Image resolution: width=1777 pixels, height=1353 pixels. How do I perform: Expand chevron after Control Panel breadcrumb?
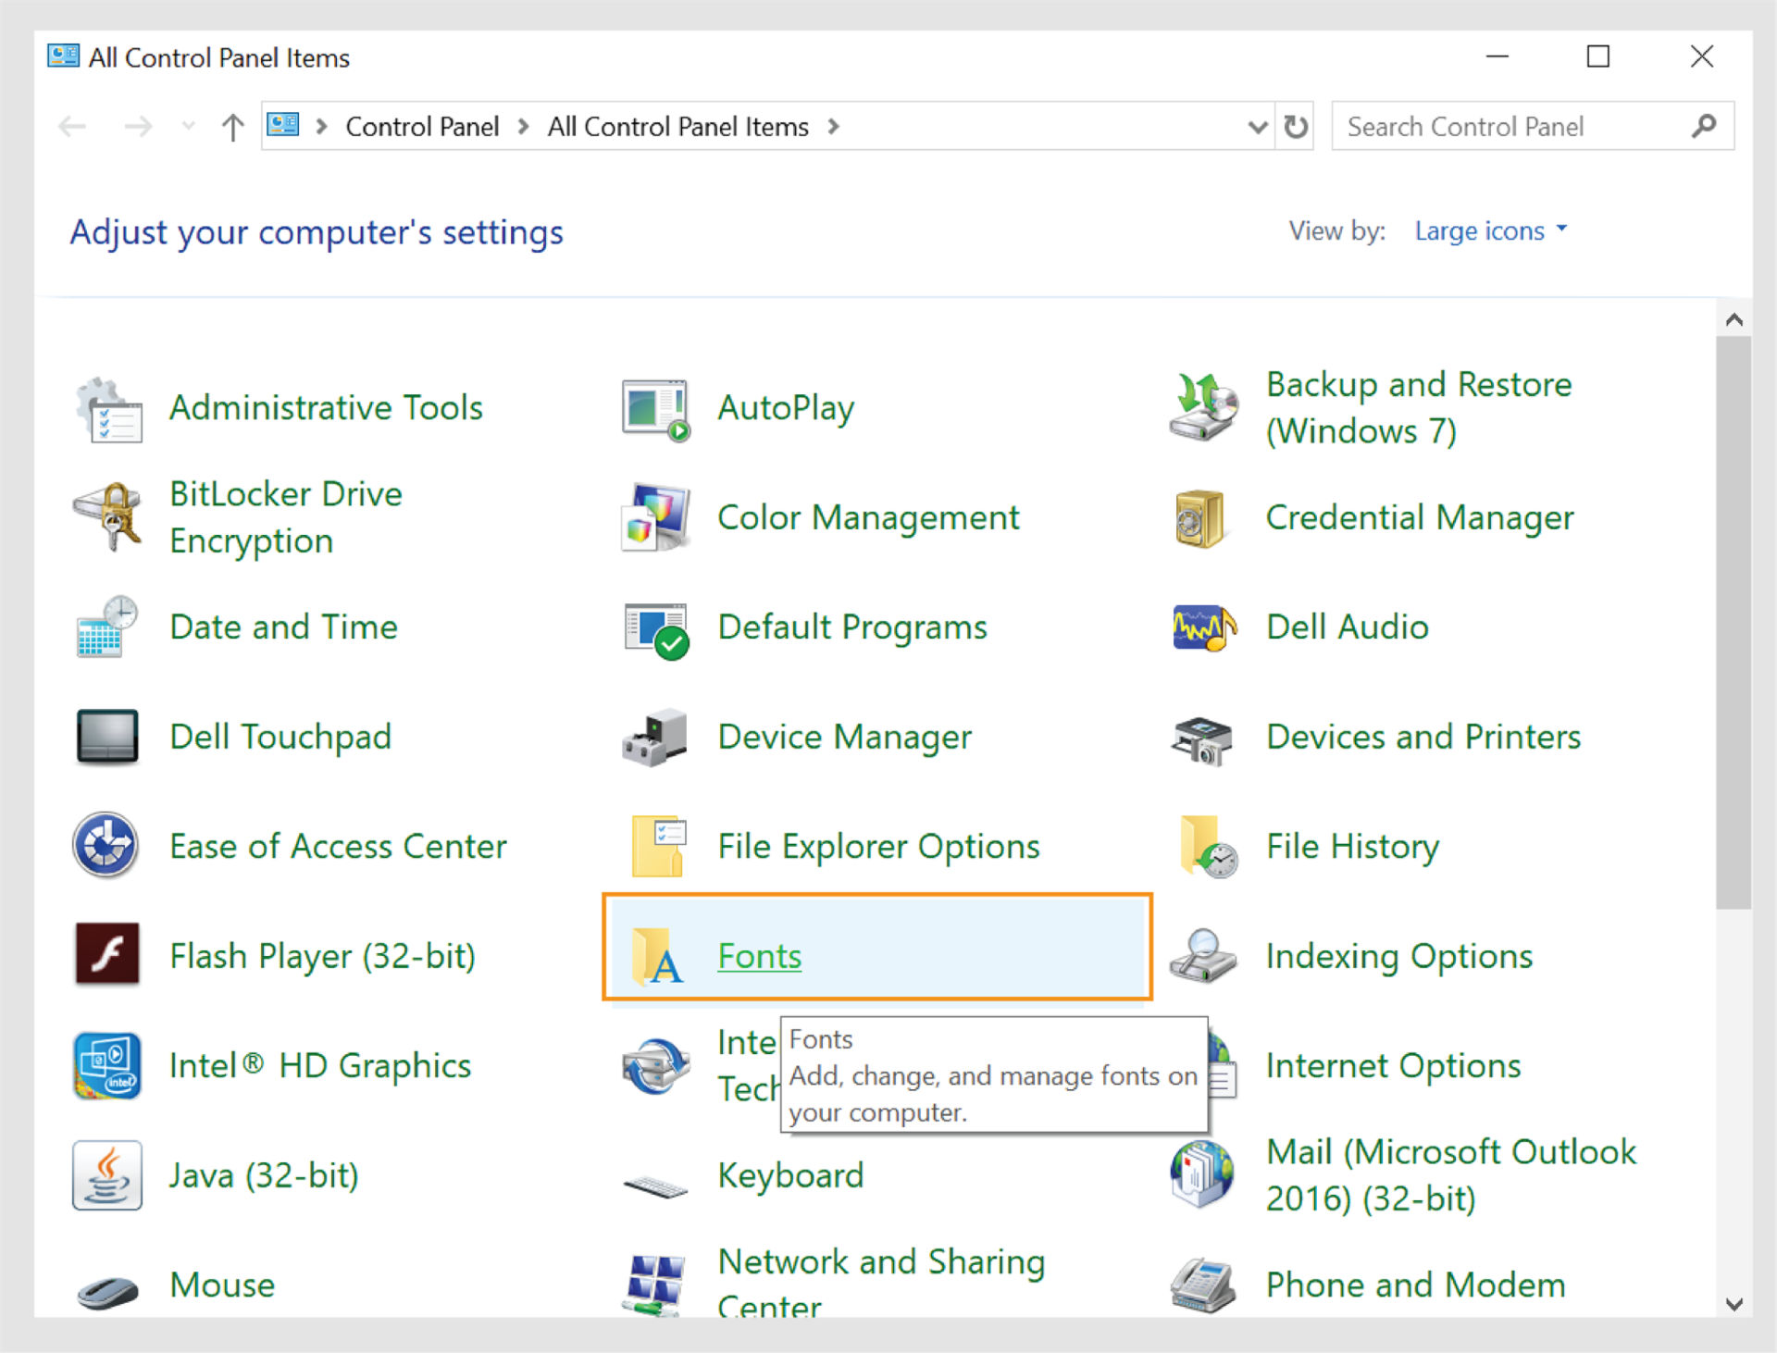524,126
